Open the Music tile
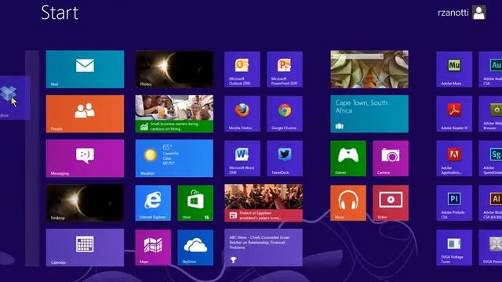Image resolution: width=502 pixels, height=282 pixels. coord(348,203)
